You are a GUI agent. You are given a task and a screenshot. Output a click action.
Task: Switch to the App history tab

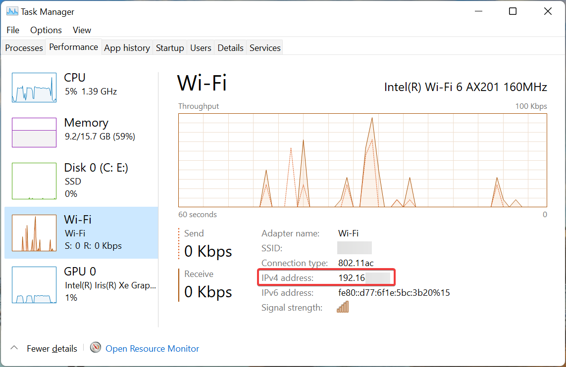point(127,48)
